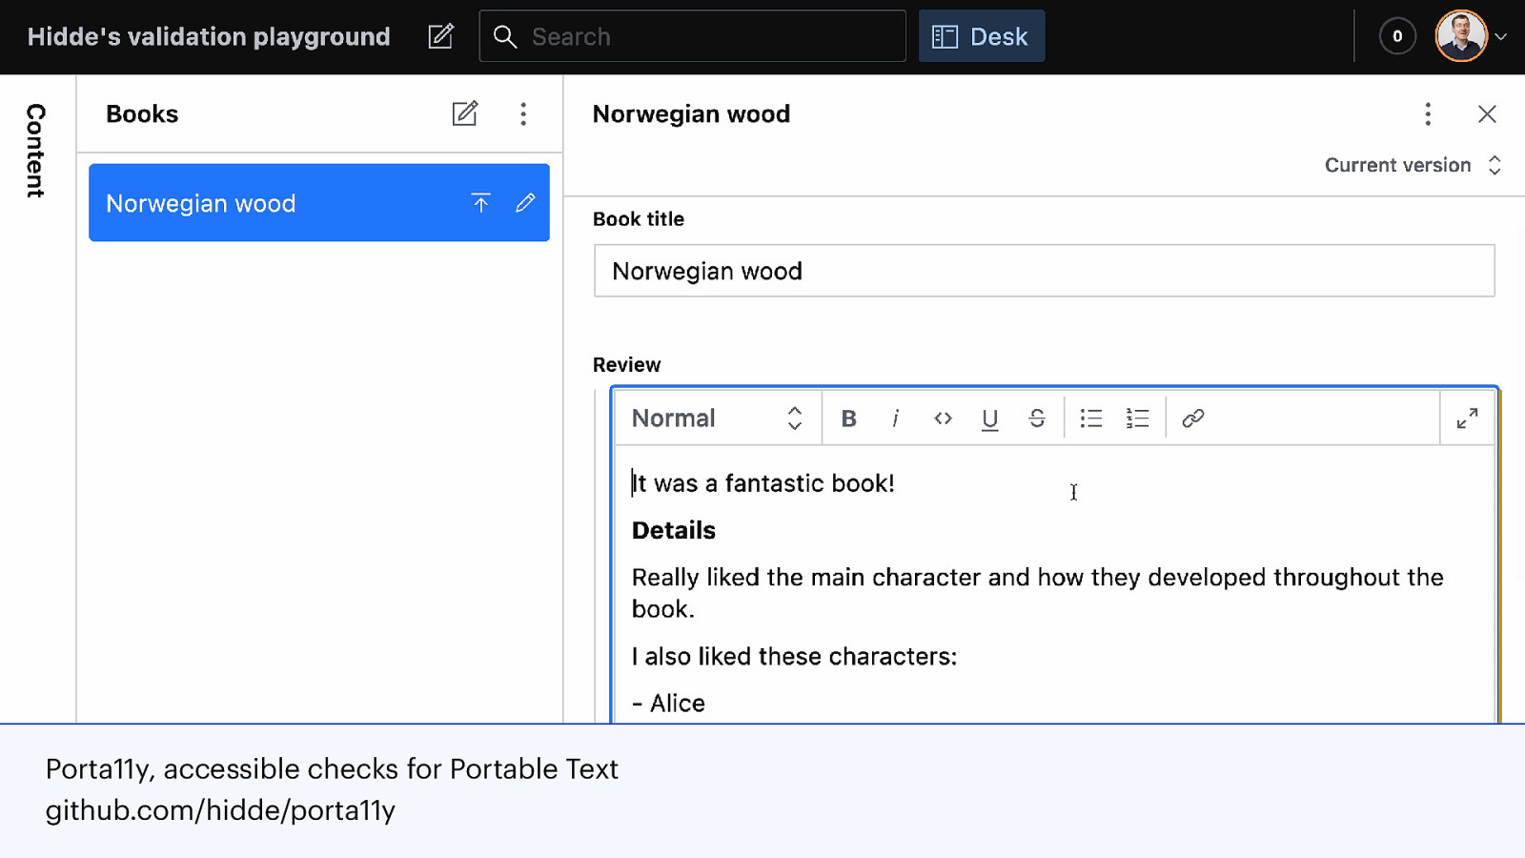Click the Norwegian wood document pane title
The width and height of the screenshot is (1525, 858).
691,114
